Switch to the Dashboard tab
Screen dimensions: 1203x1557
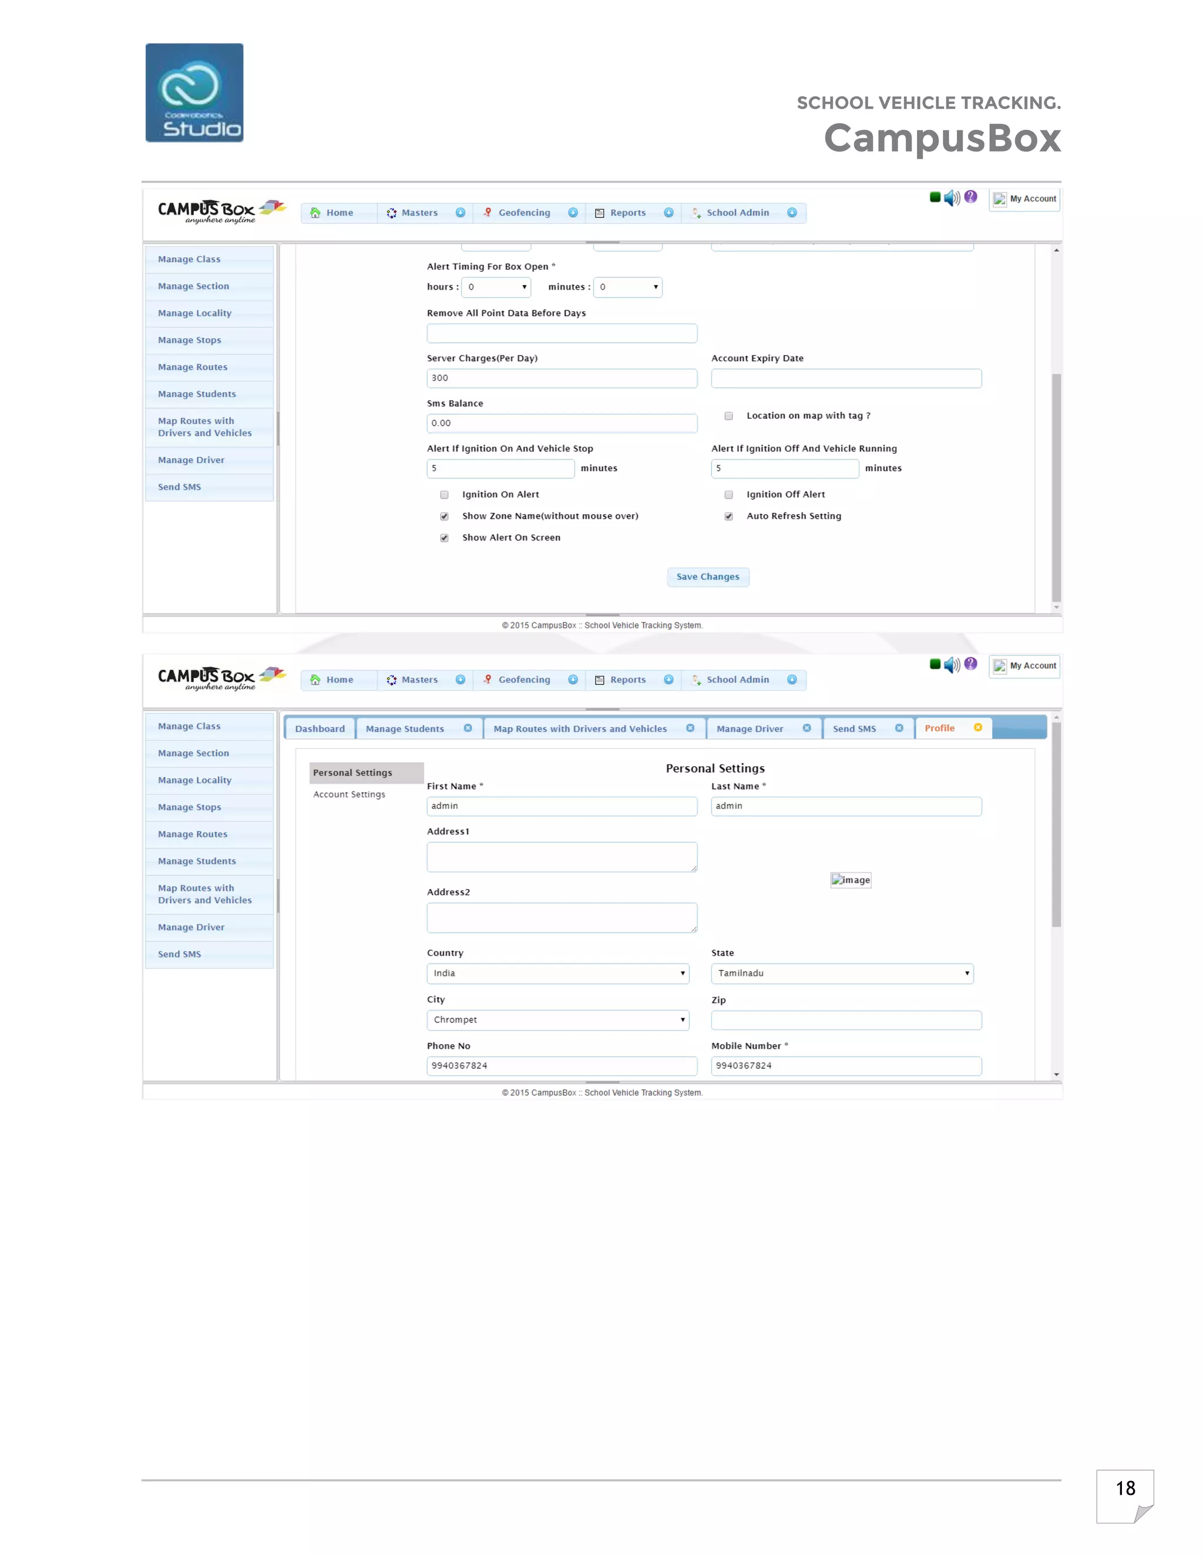coord(320,729)
